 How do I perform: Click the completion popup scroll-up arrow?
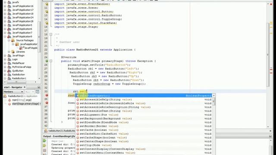pos(214,96)
